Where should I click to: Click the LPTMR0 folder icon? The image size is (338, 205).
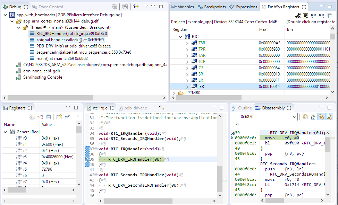[x=181, y=93]
